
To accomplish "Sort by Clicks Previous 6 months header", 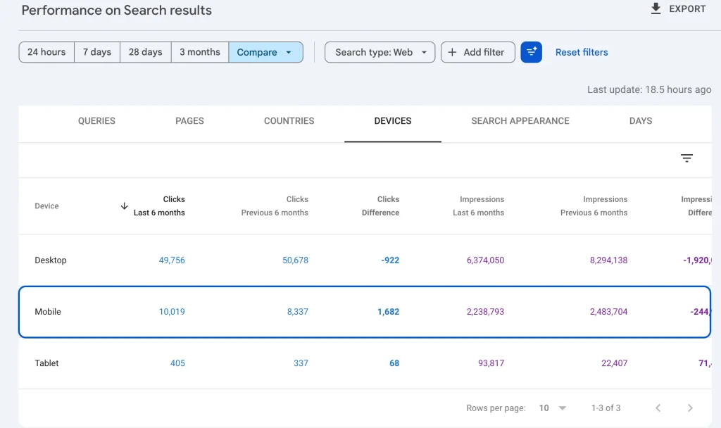I will 275,206.
